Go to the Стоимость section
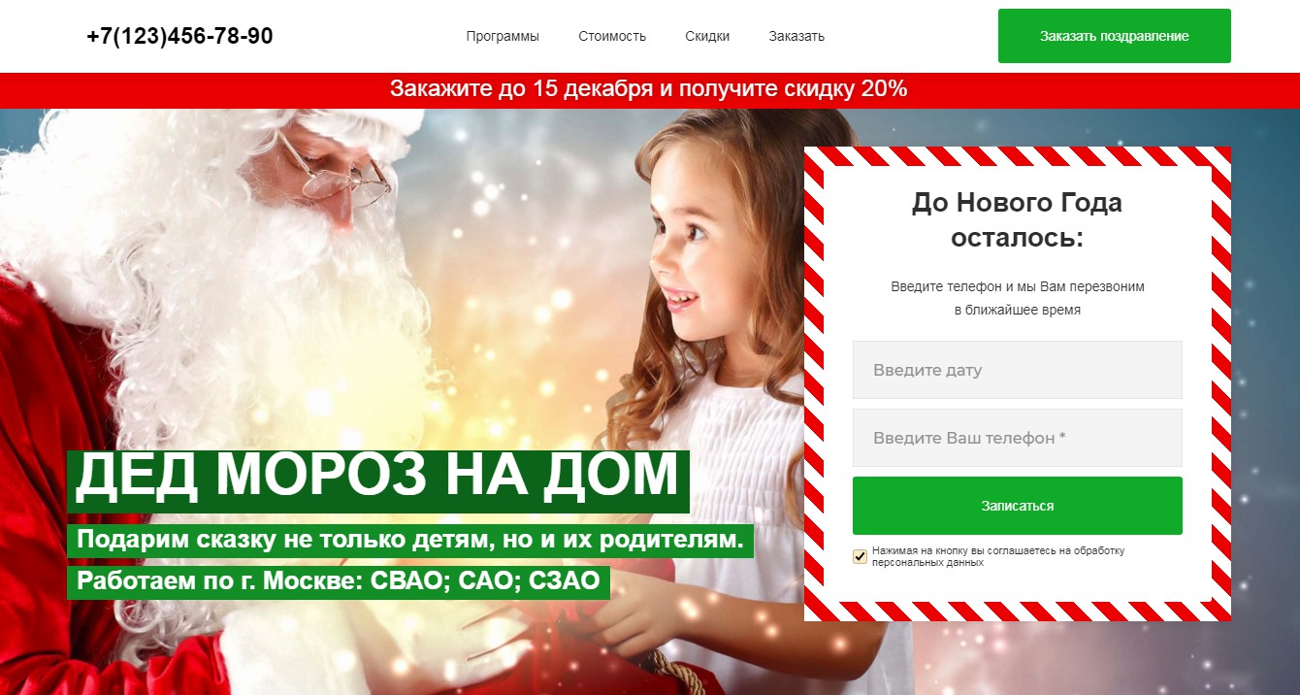Screen dimensions: 1300x695 point(612,36)
